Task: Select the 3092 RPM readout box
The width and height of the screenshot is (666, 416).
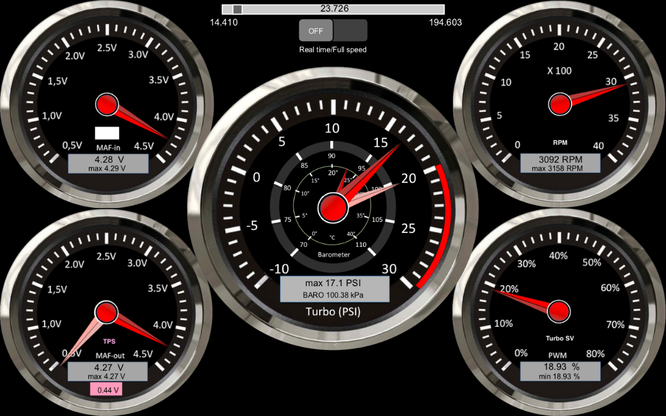Action: point(560,164)
